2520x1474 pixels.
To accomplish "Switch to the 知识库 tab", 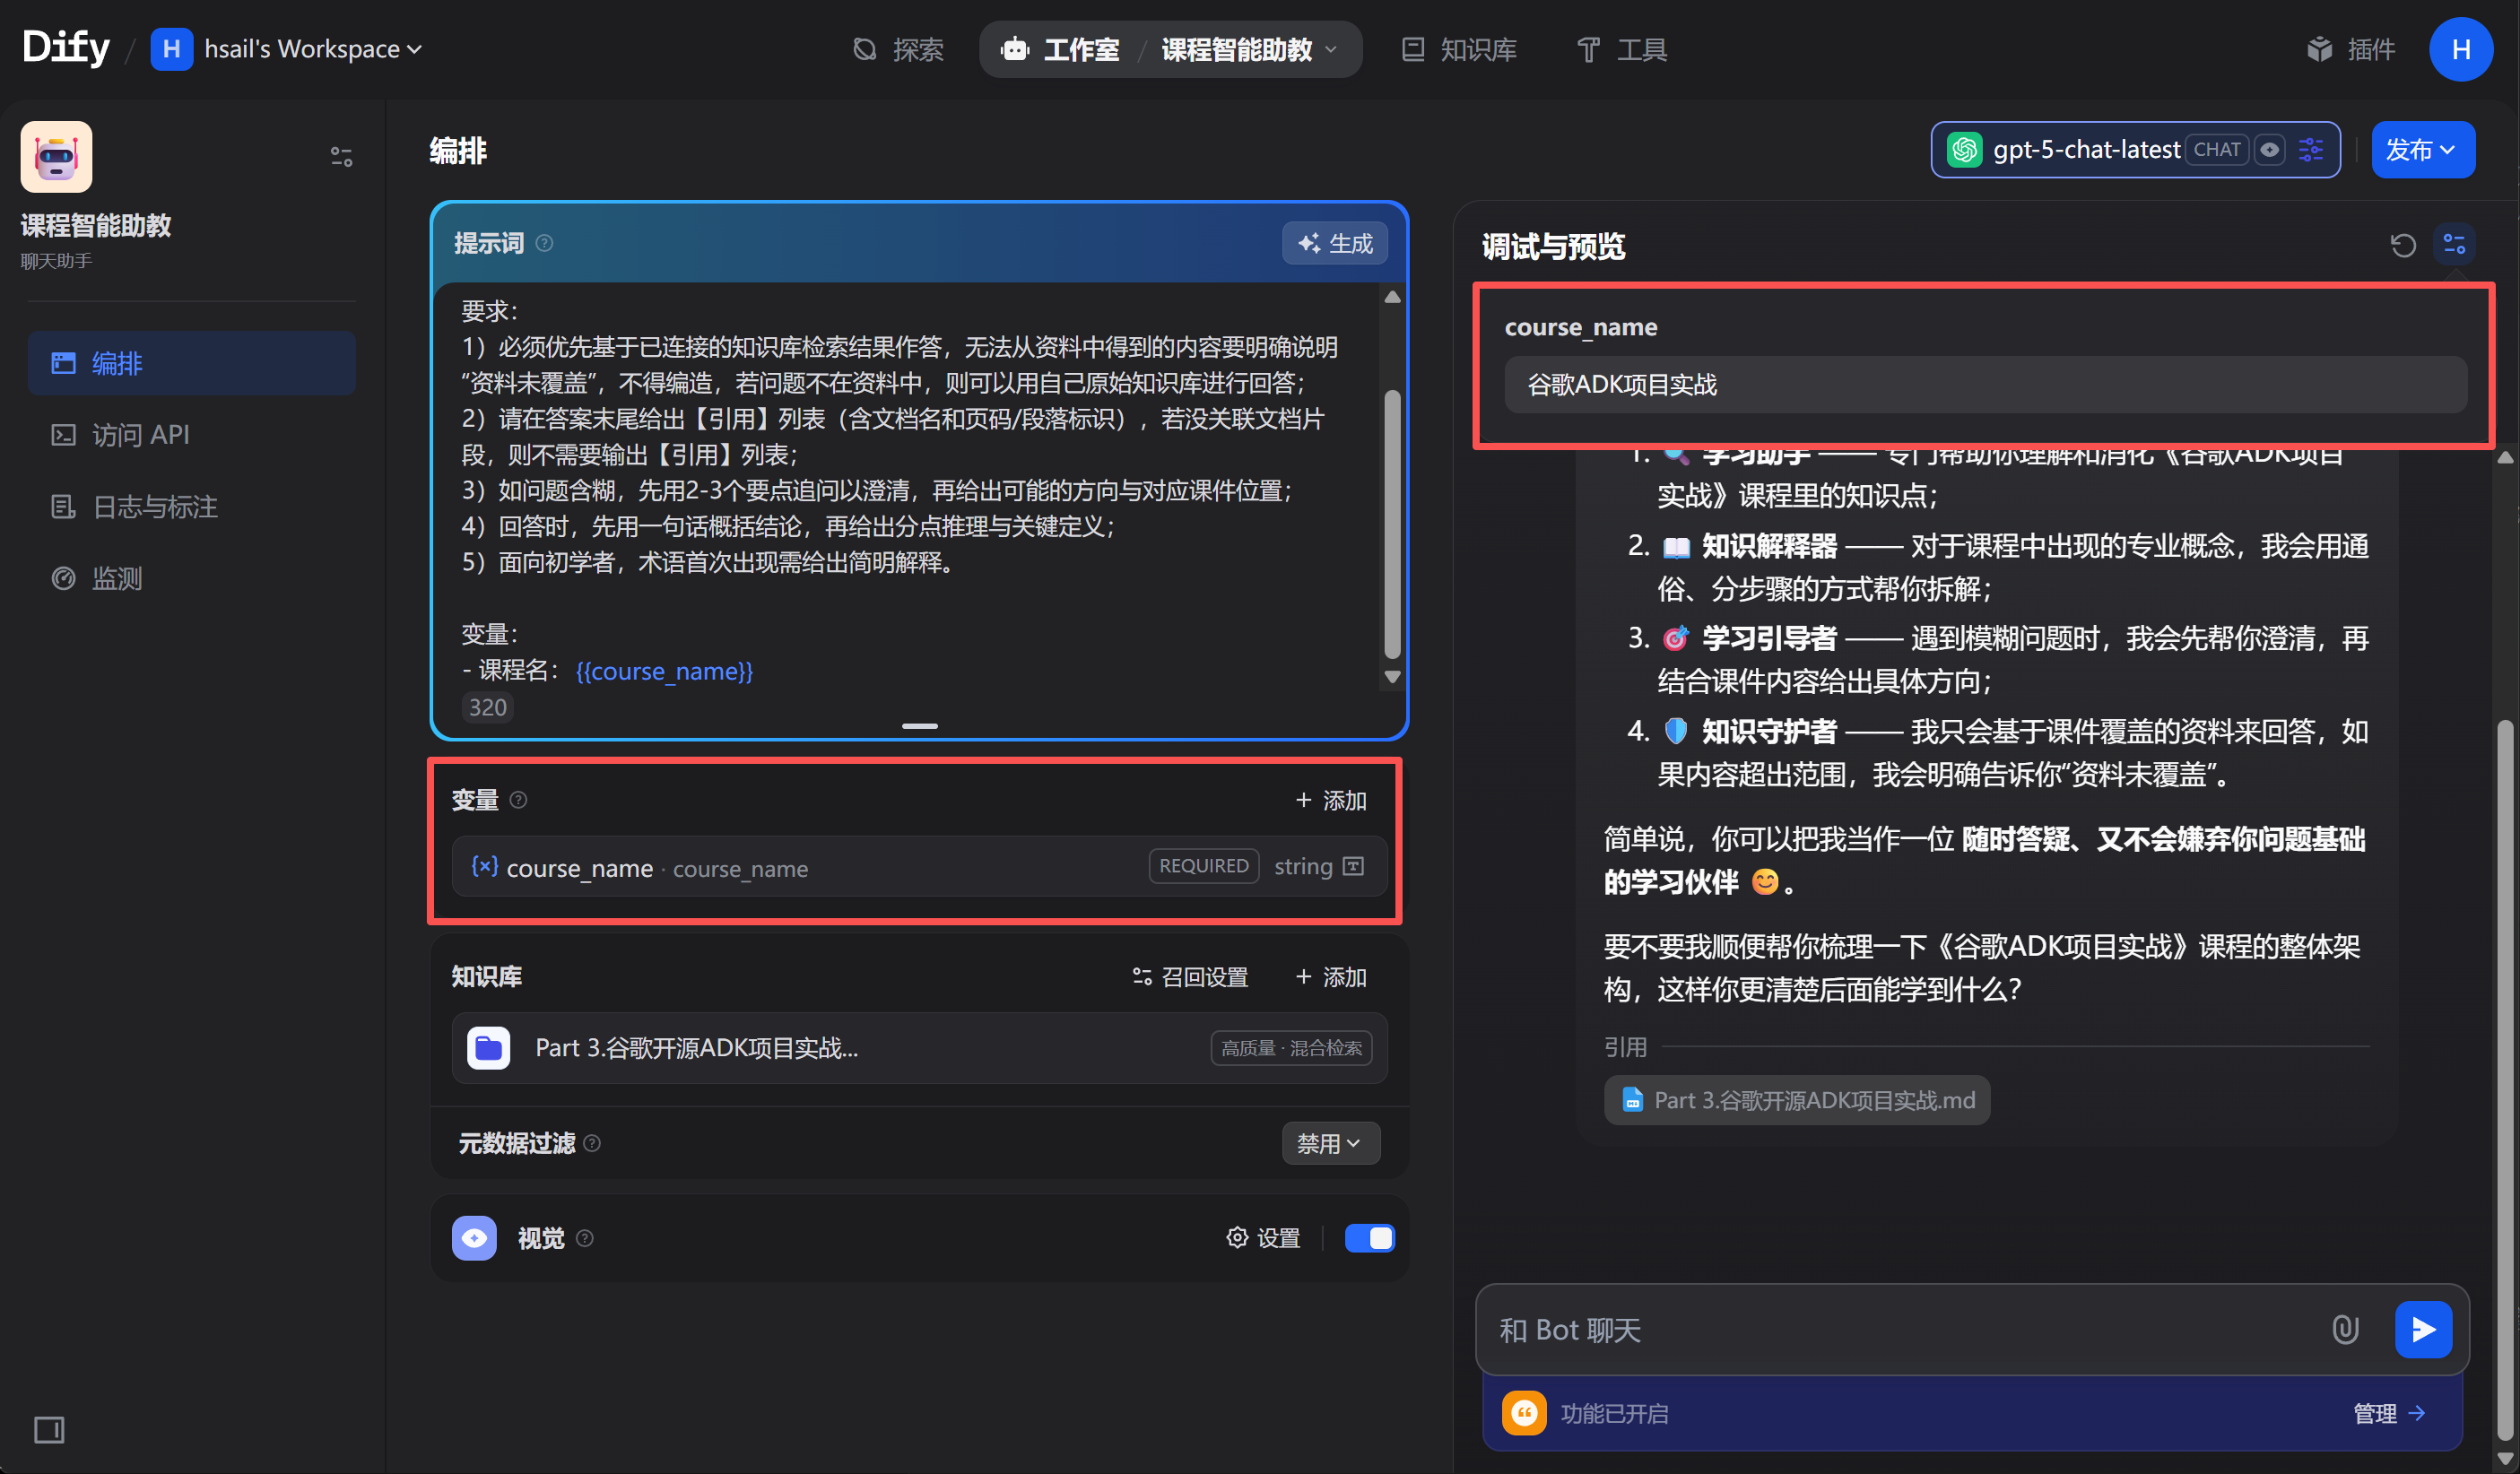I will click(1459, 49).
